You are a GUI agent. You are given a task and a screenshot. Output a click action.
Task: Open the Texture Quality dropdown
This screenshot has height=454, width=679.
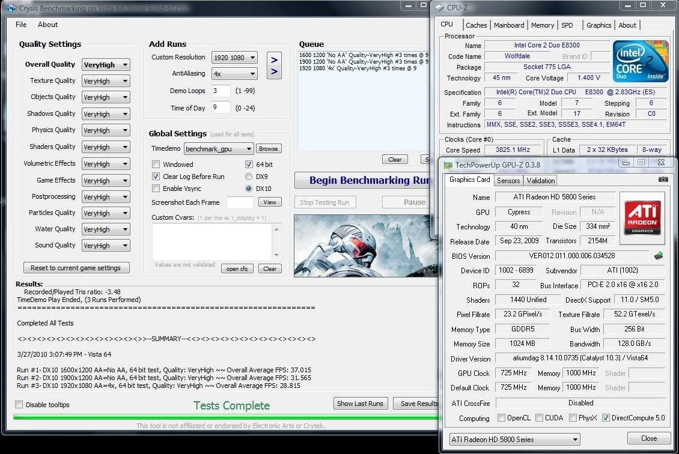click(x=106, y=81)
